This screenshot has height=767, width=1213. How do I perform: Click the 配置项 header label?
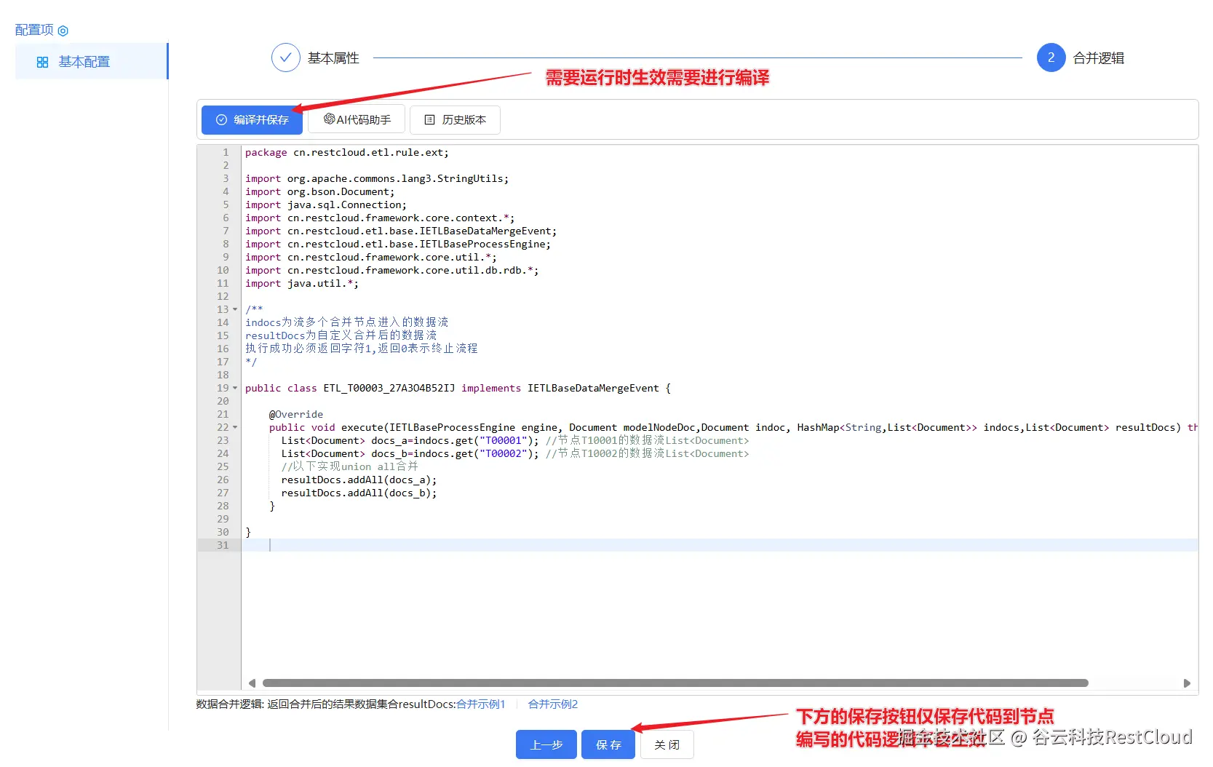34,30
